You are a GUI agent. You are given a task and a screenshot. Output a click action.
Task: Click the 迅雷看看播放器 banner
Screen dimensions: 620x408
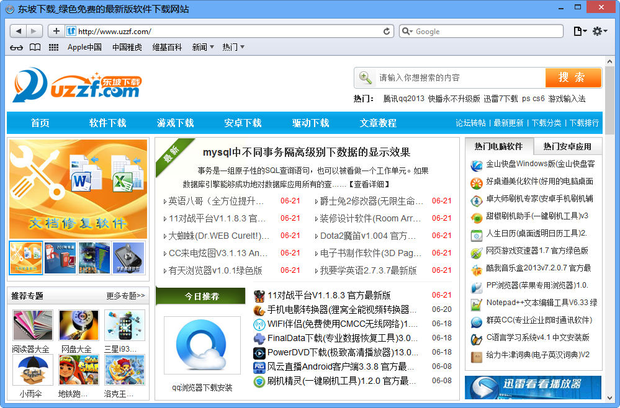(533, 388)
